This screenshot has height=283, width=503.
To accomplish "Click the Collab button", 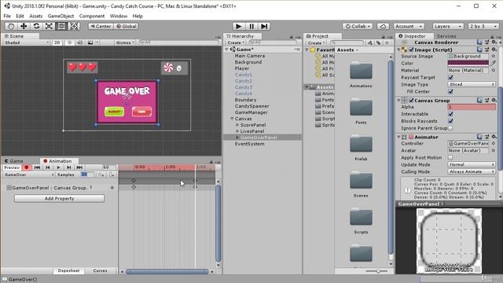I will coord(358,26).
